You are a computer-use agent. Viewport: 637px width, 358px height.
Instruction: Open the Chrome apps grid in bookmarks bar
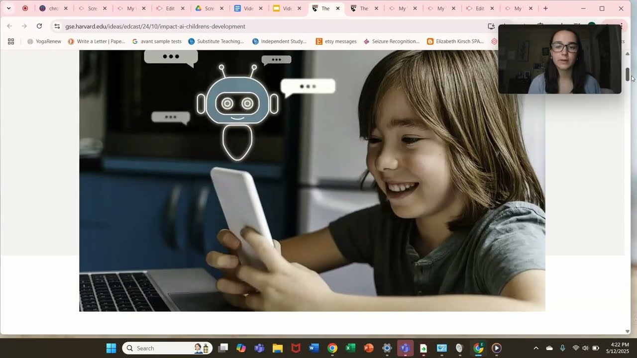[x=11, y=41]
